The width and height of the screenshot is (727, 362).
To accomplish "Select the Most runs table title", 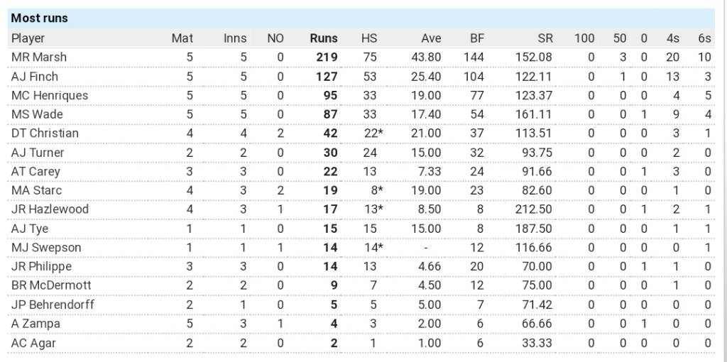I will pyautogui.click(x=40, y=18).
